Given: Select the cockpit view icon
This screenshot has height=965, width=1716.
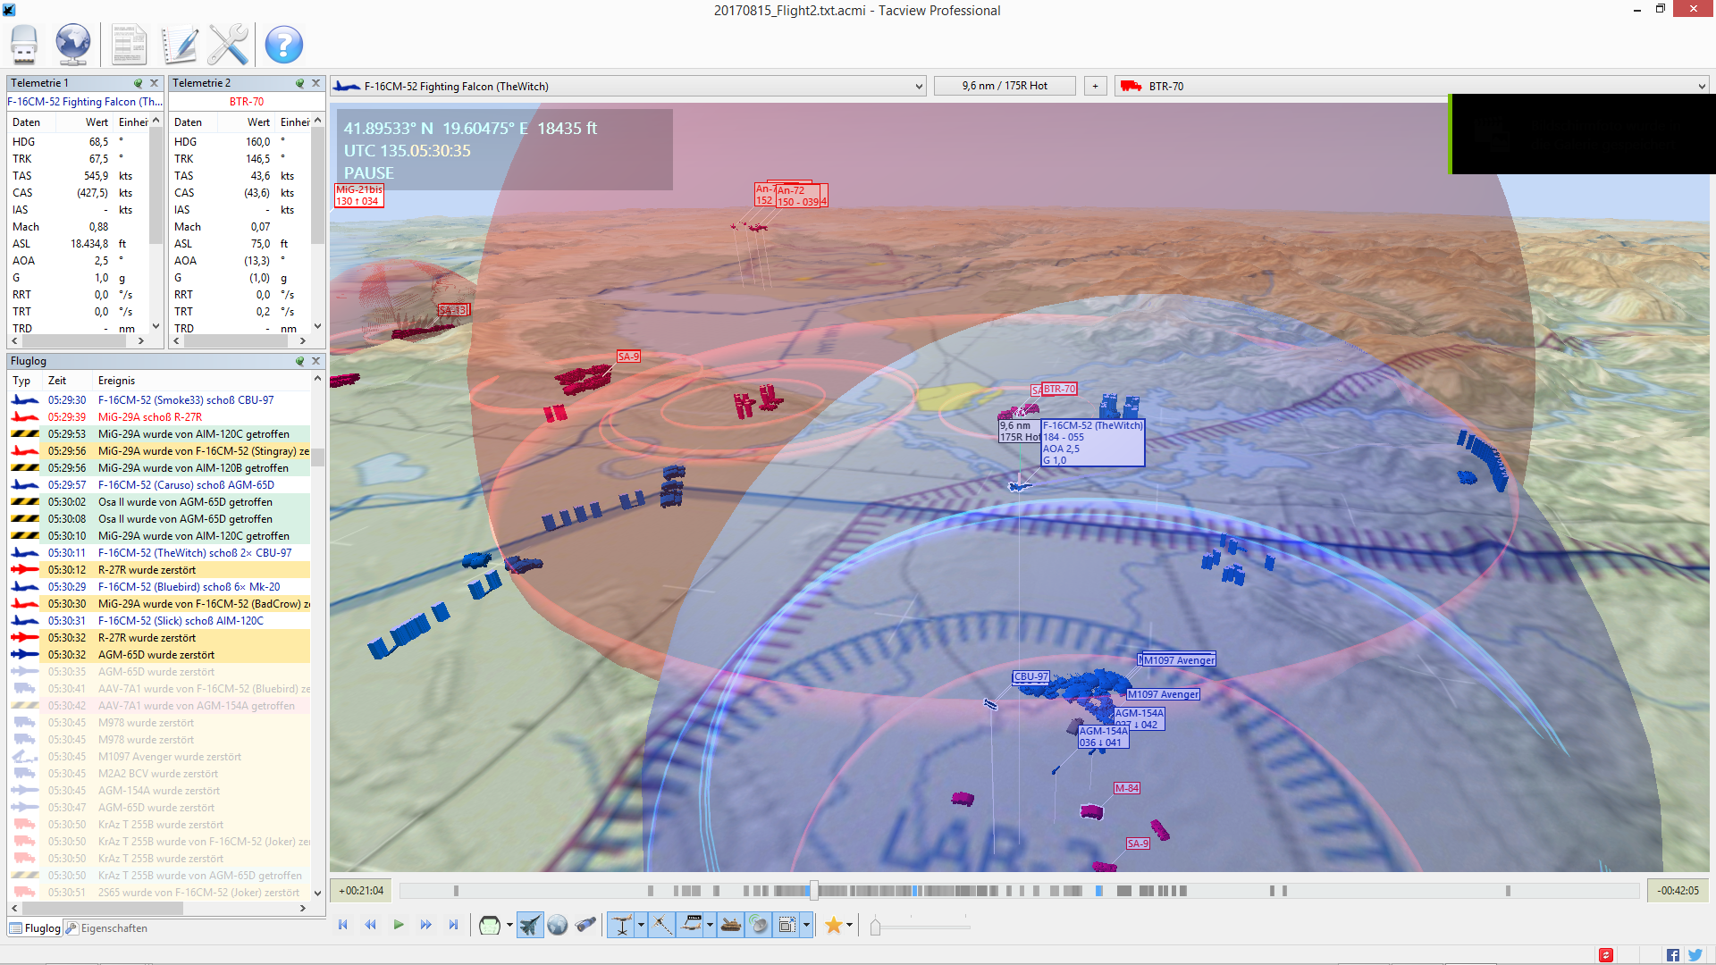Looking at the screenshot, I should pos(490,926).
